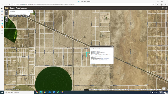
Task: Click the parcel search input field
Action: click(19, 11)
